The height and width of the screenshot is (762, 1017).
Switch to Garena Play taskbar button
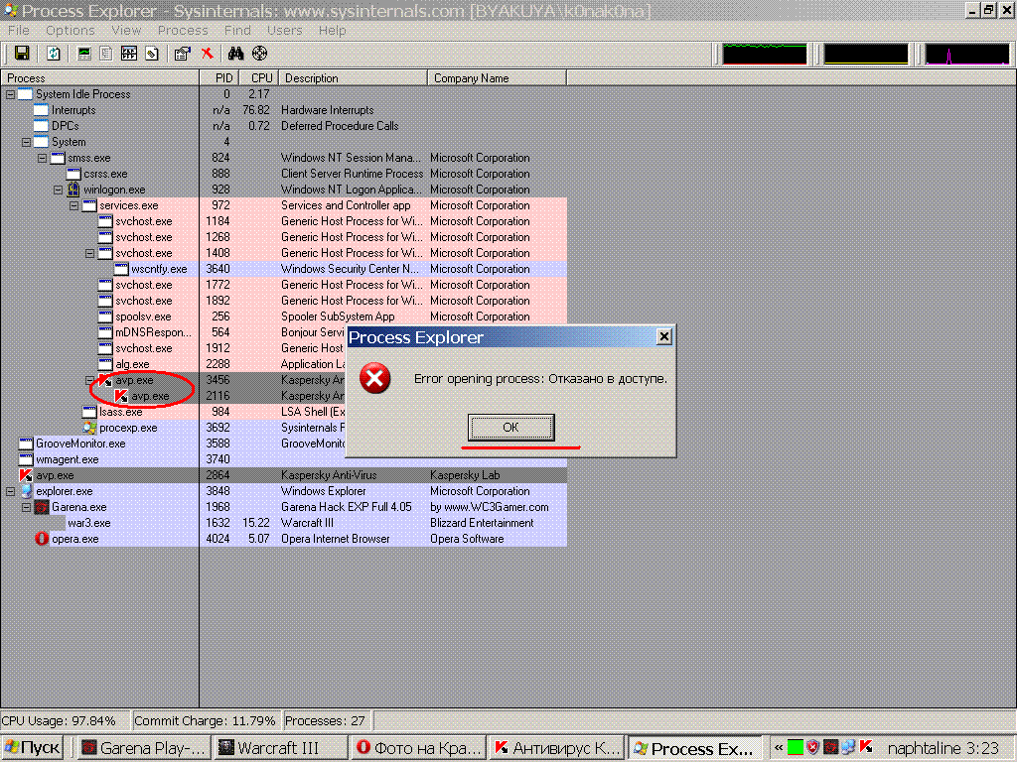tap(144, 748)
